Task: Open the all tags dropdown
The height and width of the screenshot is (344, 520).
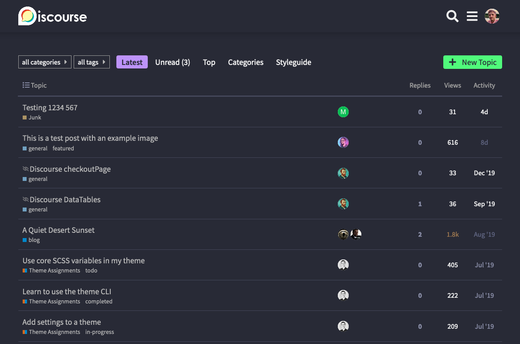Action: pyautogui.click(x=92, y=62)
